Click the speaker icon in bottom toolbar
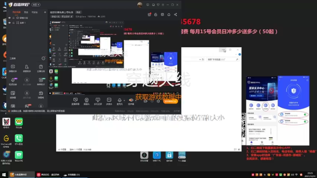This screenshot has width=317, height=178. pos(131,100)
